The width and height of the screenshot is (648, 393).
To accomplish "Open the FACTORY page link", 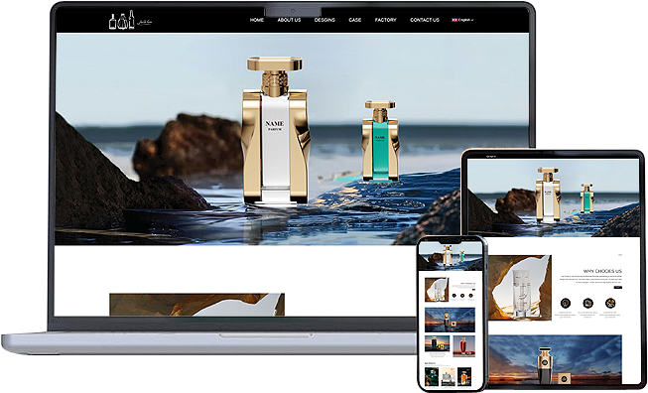I will pos(386,20).
